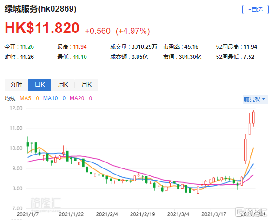Viewport: 270px width, 220px height.
Task: Click 市值 value 381.30亿
Action: pyautogui.click(x=190, y=57)
